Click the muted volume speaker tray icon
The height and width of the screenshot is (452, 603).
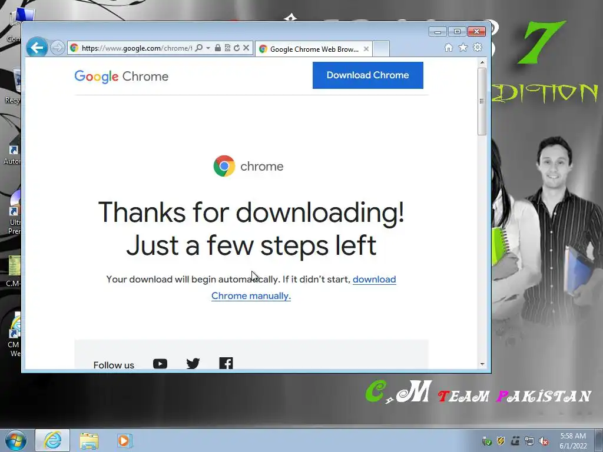pos(544,441)
